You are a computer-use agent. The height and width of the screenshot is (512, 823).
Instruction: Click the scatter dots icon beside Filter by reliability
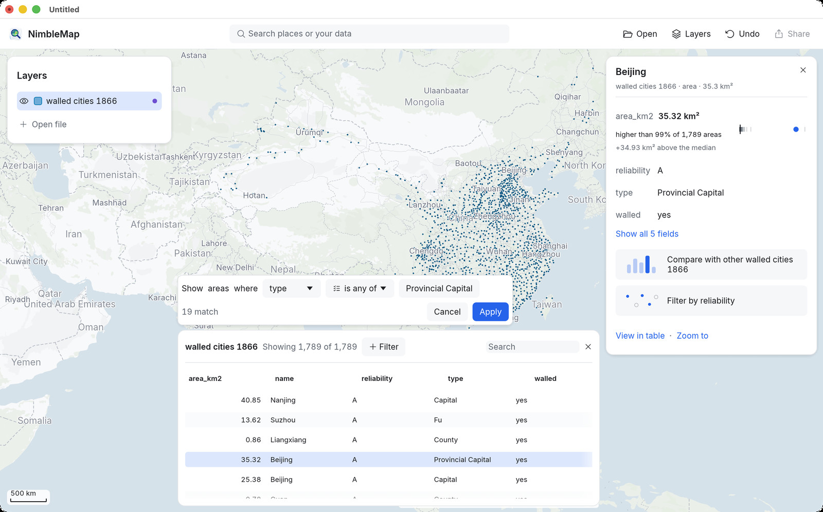click(641, 301)
